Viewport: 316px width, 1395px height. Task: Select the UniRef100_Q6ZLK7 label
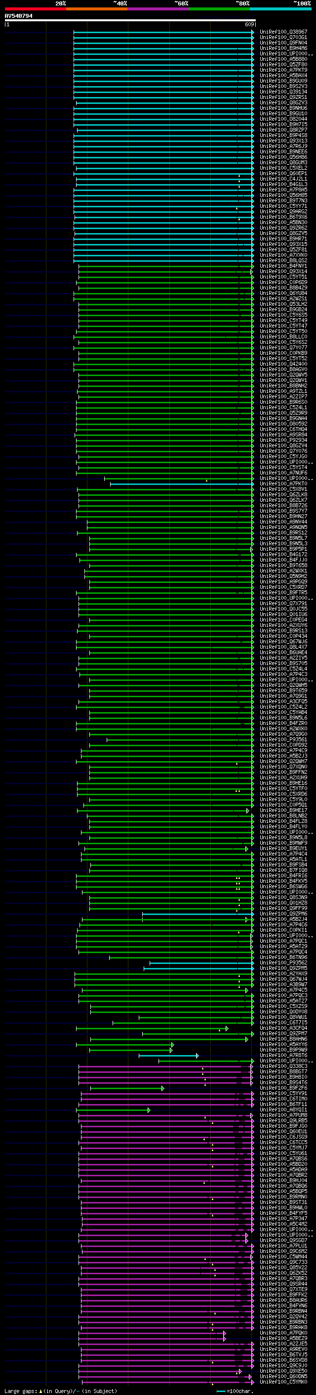(283, 500)
